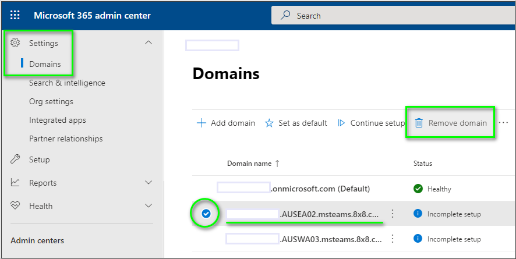Click the info icon in AUSEA02 row
Viewport: 516px width, 259px height.
pyautogui.click(x=418, y=214)
